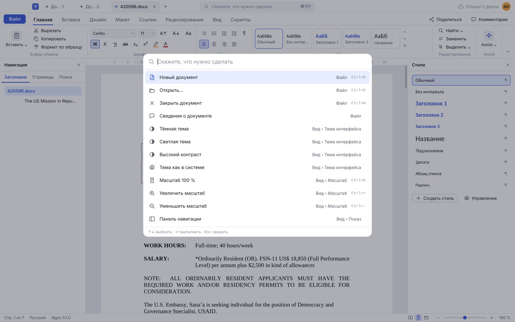Toggle strikethrough formatting button

(x=125, y=44)
